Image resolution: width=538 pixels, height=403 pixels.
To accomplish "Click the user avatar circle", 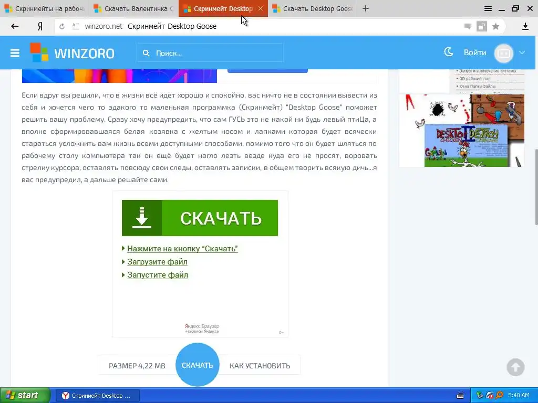I will [504, 53].
